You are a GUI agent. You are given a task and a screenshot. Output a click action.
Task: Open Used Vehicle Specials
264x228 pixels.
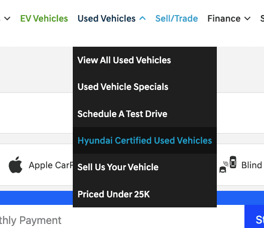point(145,87)
